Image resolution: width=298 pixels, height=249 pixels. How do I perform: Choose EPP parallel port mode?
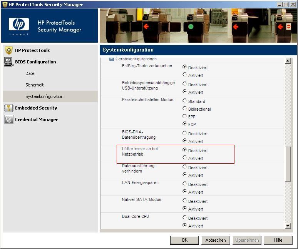184,116
